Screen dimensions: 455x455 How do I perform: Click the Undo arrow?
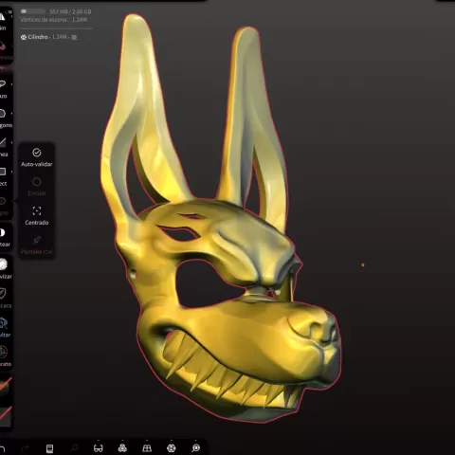tap(2, 448)
